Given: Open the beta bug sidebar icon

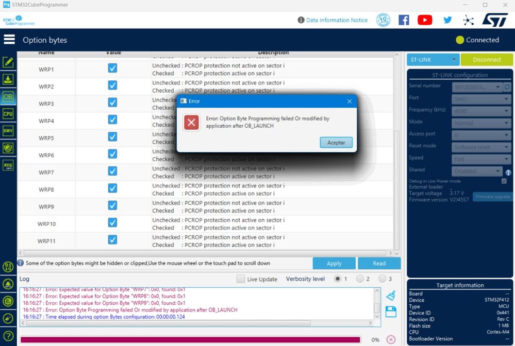Looking at the screenshot, I should [x=8, y=284].
